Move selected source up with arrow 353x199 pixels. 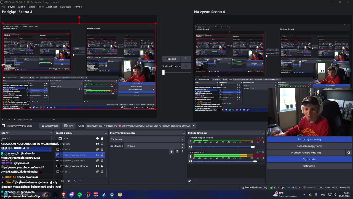(74, 181)
